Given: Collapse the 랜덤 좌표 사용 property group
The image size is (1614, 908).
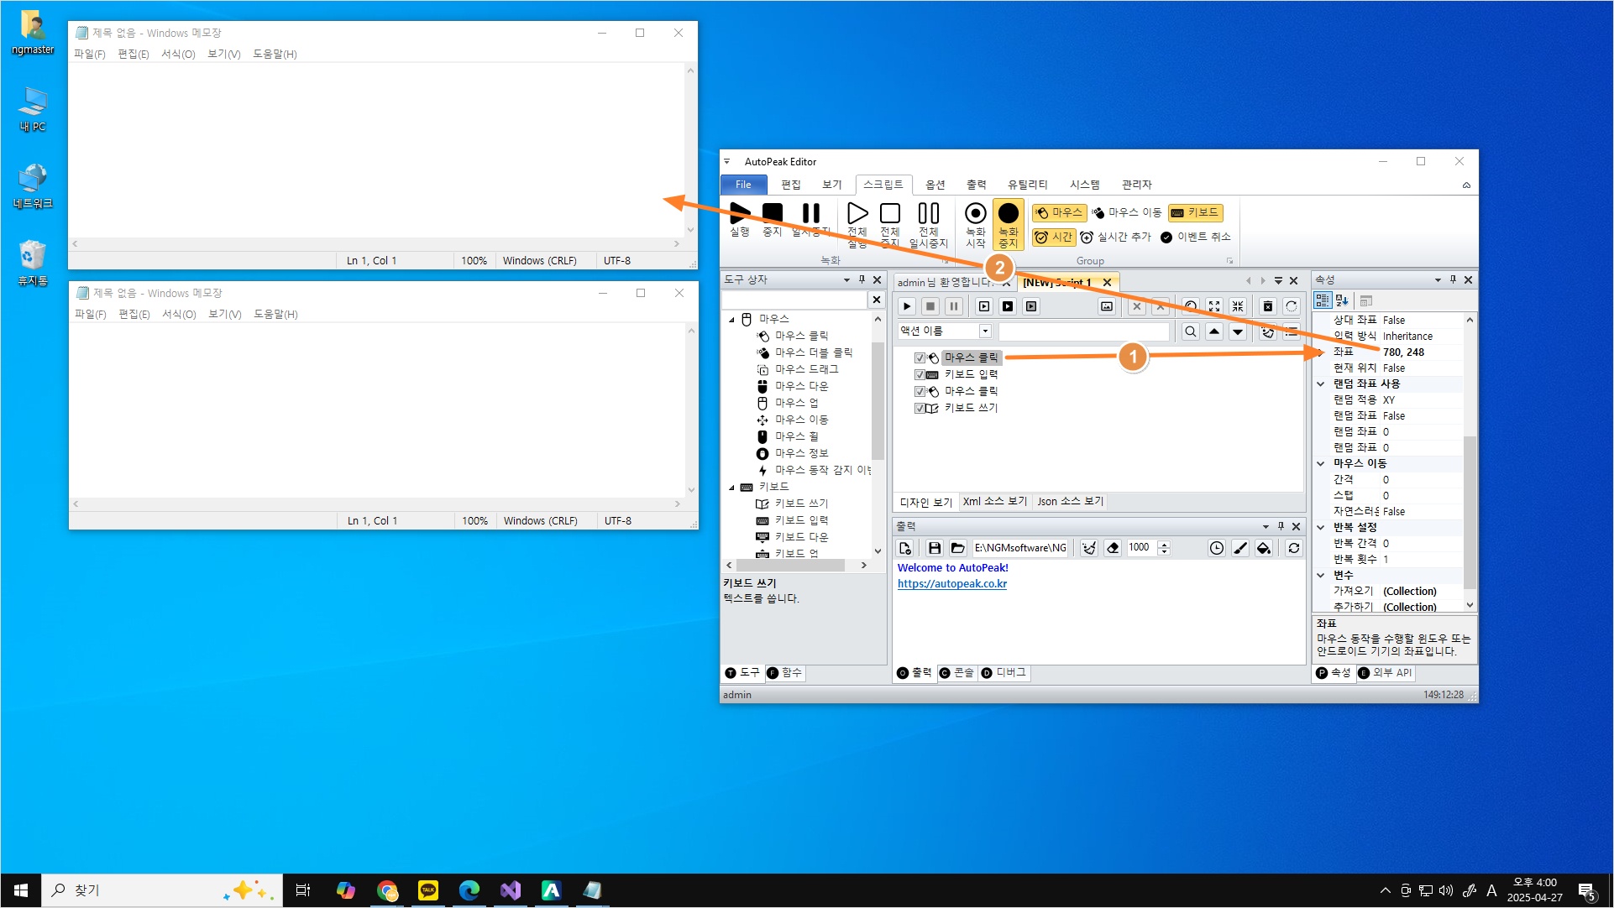Looking at the screenshot, I should tap(1321, 384).
